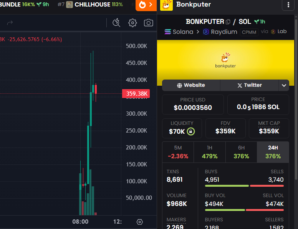Click the Solana breadcrumb link
The width and height of the screenshot is (298, 229).
click(179, 32)
